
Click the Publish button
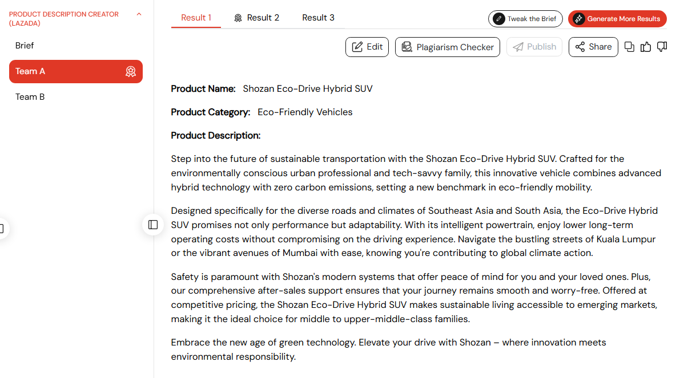pyautogui.click(x=534, y=47)
